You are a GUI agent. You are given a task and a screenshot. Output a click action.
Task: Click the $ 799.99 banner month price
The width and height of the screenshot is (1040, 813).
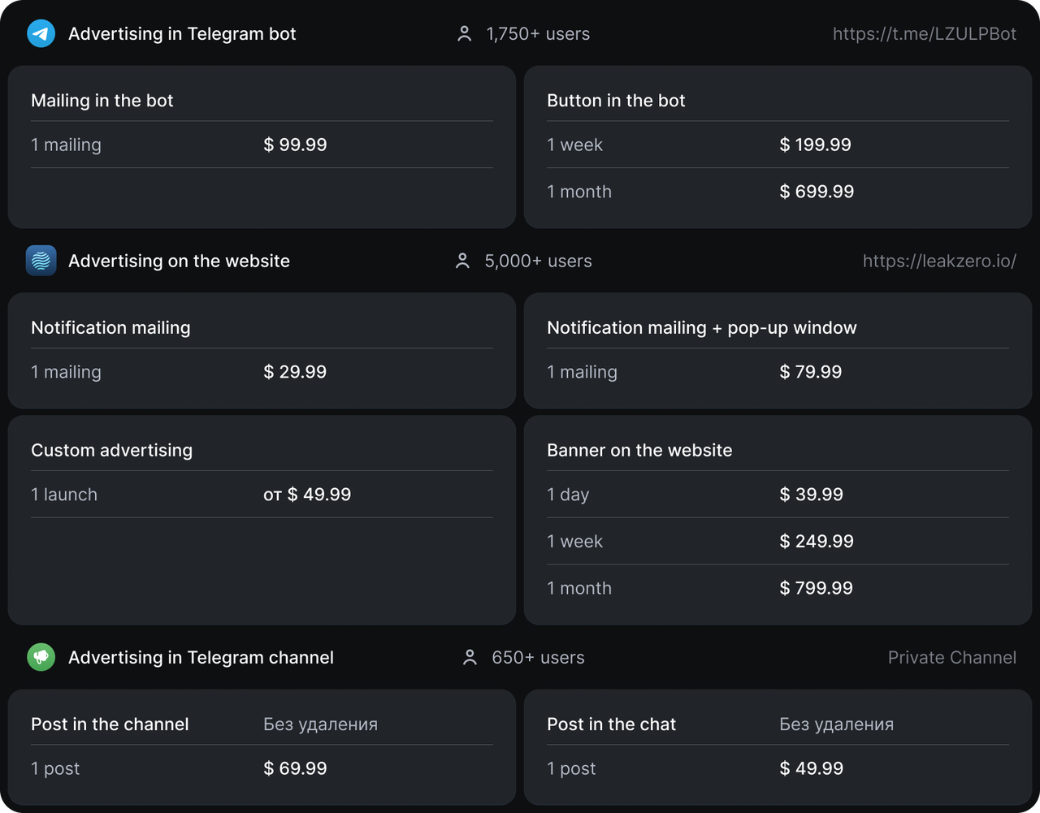816,589
